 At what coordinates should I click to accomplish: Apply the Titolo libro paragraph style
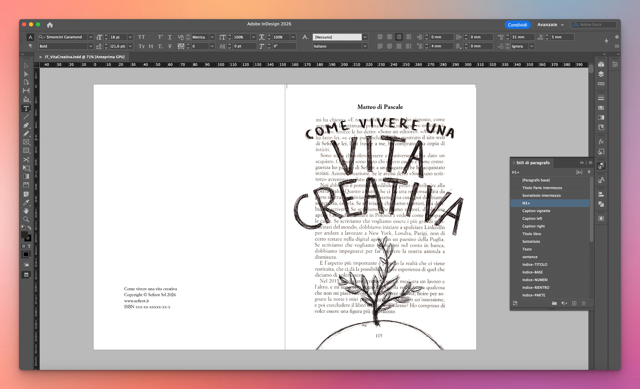[532, 234]
